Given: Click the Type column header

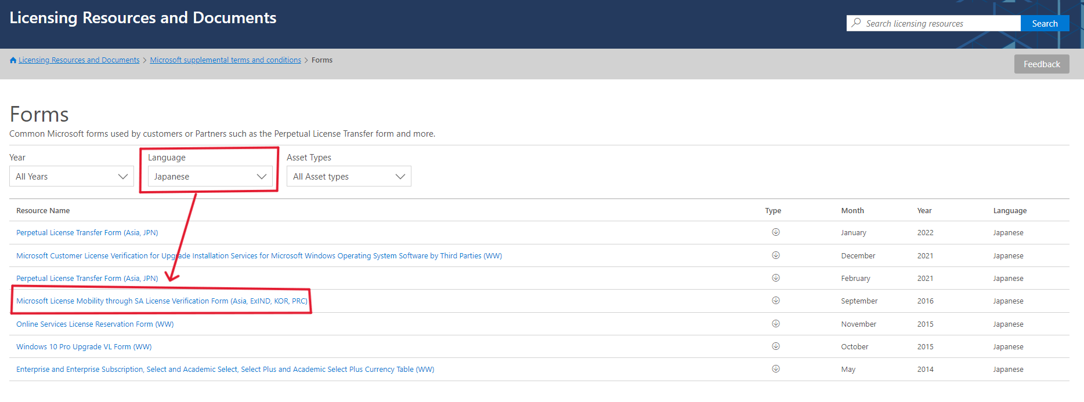Looking at the screenshot, I should (773, 211).
